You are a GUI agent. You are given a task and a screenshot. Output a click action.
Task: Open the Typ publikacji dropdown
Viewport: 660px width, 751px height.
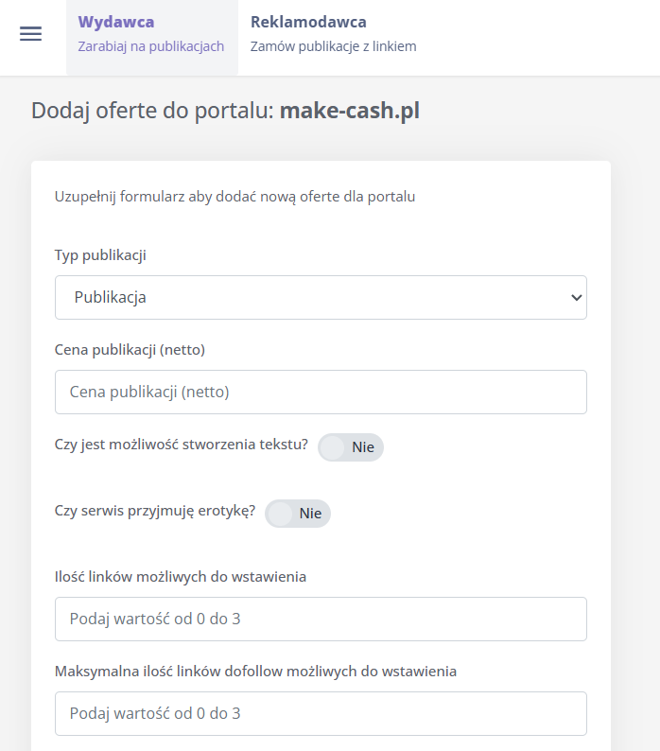320,297
